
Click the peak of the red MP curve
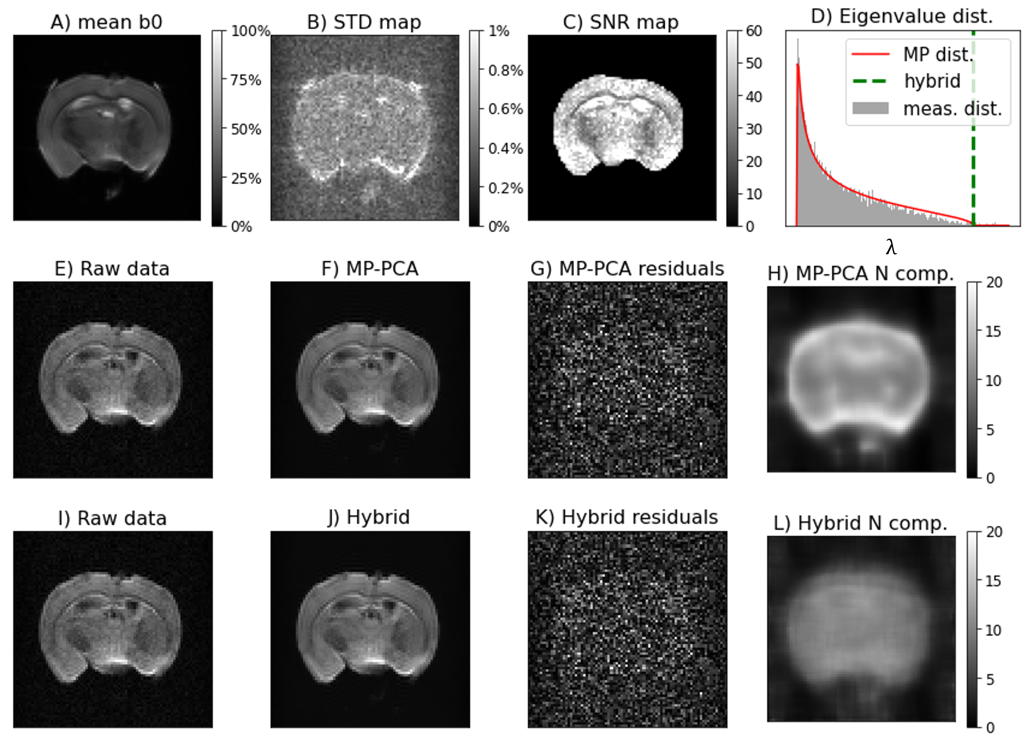798,65
